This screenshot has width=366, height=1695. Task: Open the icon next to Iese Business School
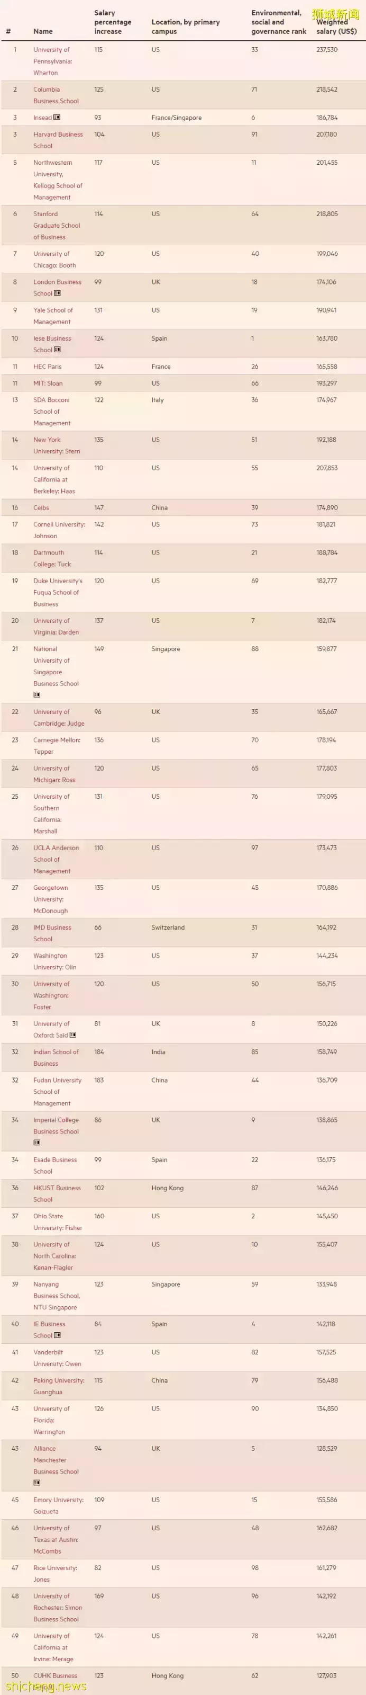click(57, 350)
